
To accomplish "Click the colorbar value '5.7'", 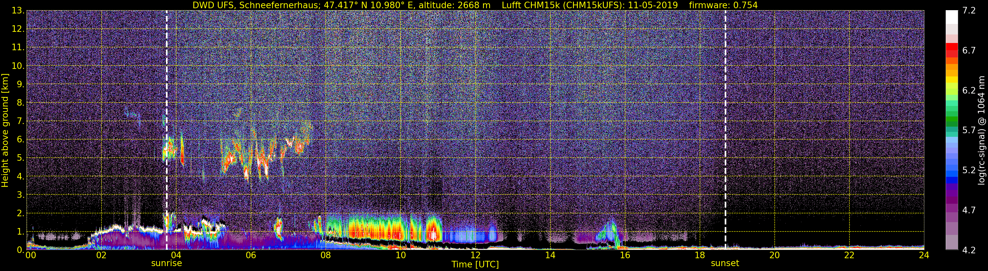I will (969, 131).
